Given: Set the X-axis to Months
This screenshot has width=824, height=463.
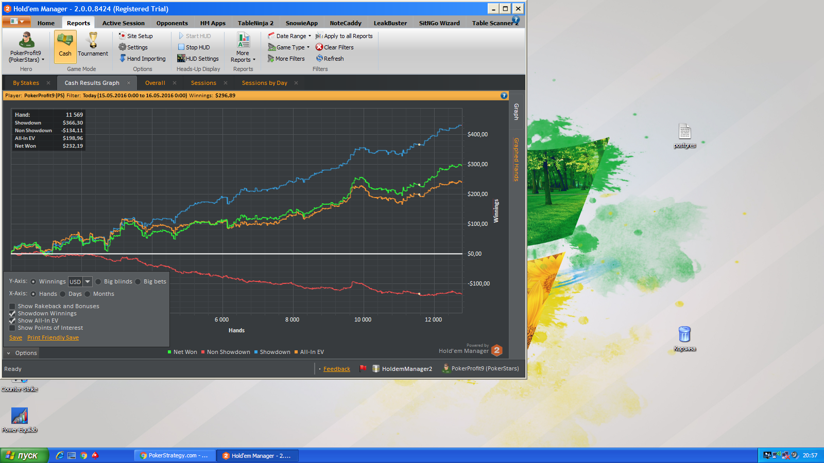Looking at the screenshot, I should point(88,294).
